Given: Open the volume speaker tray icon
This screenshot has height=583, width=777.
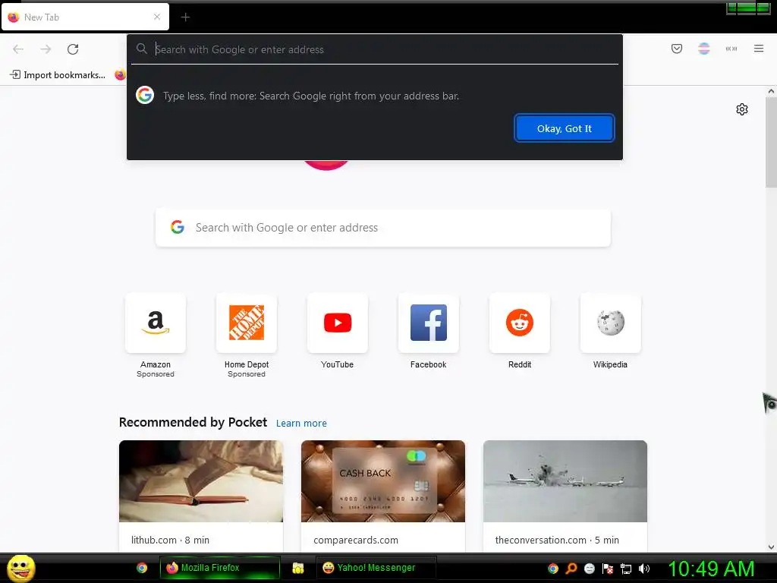Looking at the screenshot, I should coord(643,569).
